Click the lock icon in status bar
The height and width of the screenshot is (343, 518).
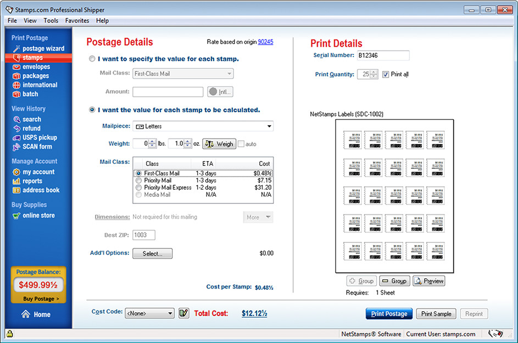coord(10,334)
